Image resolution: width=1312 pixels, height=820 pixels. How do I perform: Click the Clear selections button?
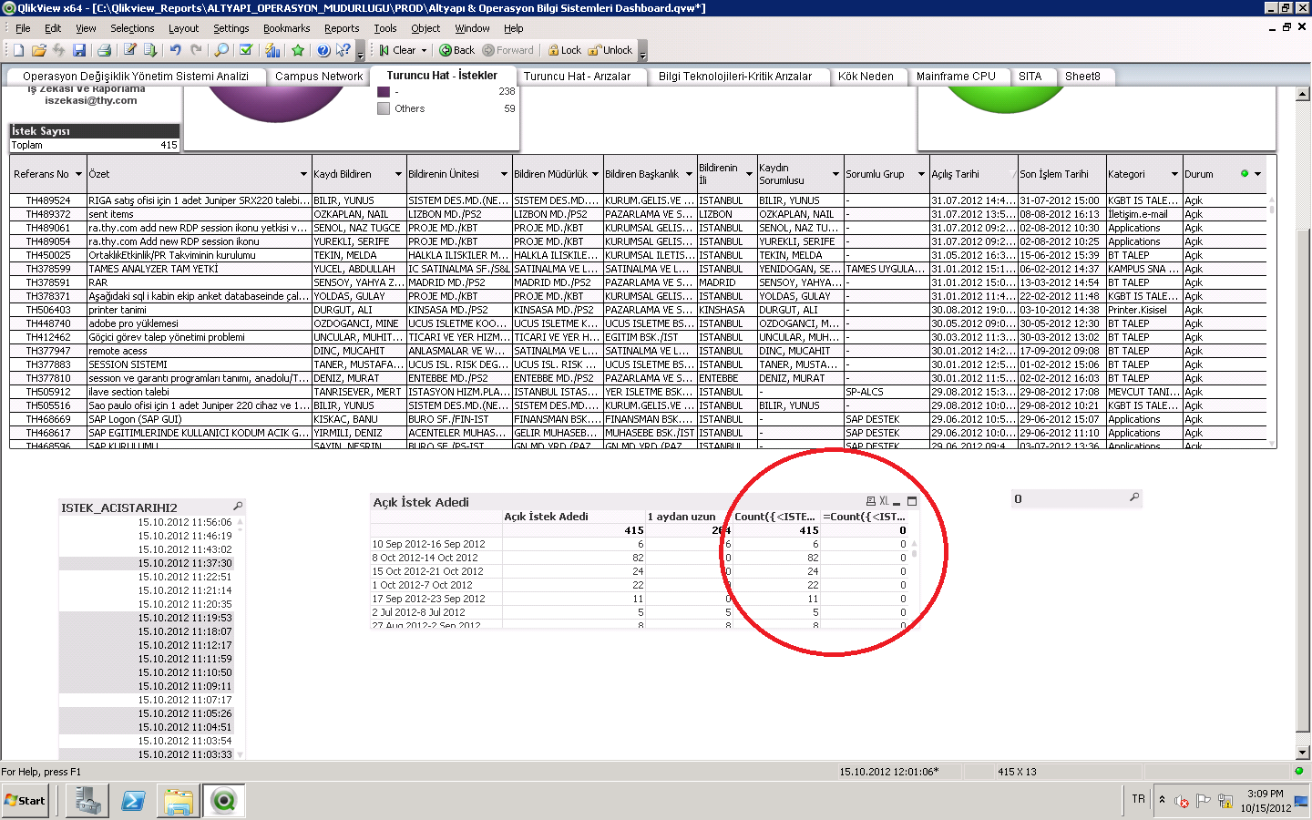398,50
